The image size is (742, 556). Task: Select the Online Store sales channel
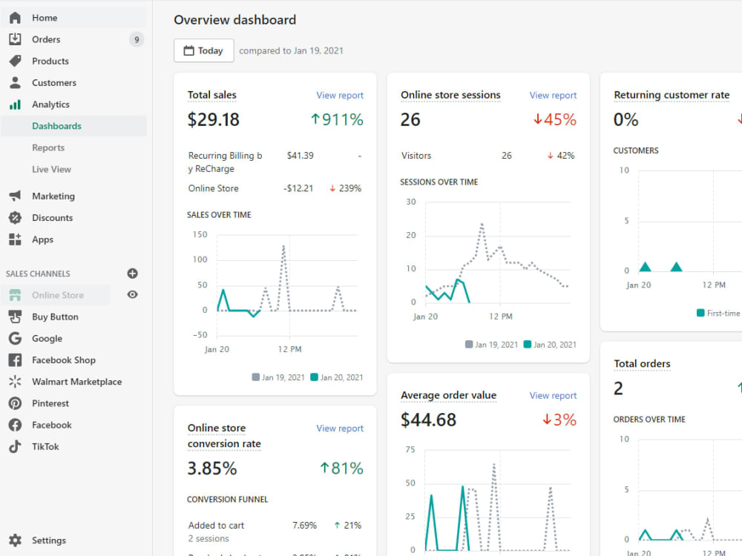point(56,295)
